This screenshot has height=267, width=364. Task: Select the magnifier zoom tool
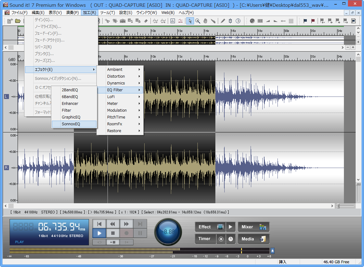pyautogui.click(x=198, y=21)
